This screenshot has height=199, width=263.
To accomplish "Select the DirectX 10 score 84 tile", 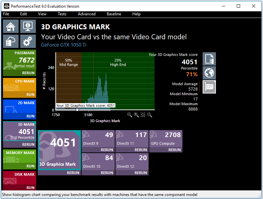I will tap(98, 162).
